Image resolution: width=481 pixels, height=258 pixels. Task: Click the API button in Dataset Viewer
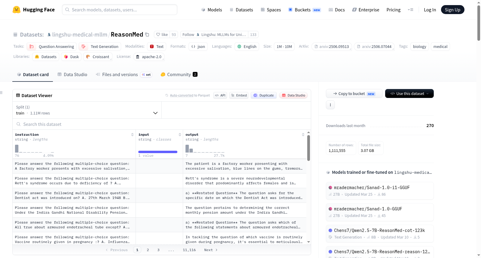click(220, 95)
